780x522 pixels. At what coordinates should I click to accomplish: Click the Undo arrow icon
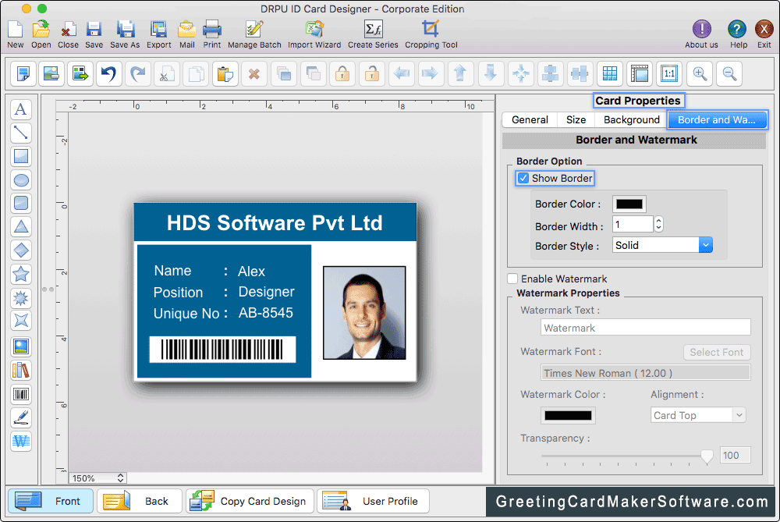click(x=109, y=74)
